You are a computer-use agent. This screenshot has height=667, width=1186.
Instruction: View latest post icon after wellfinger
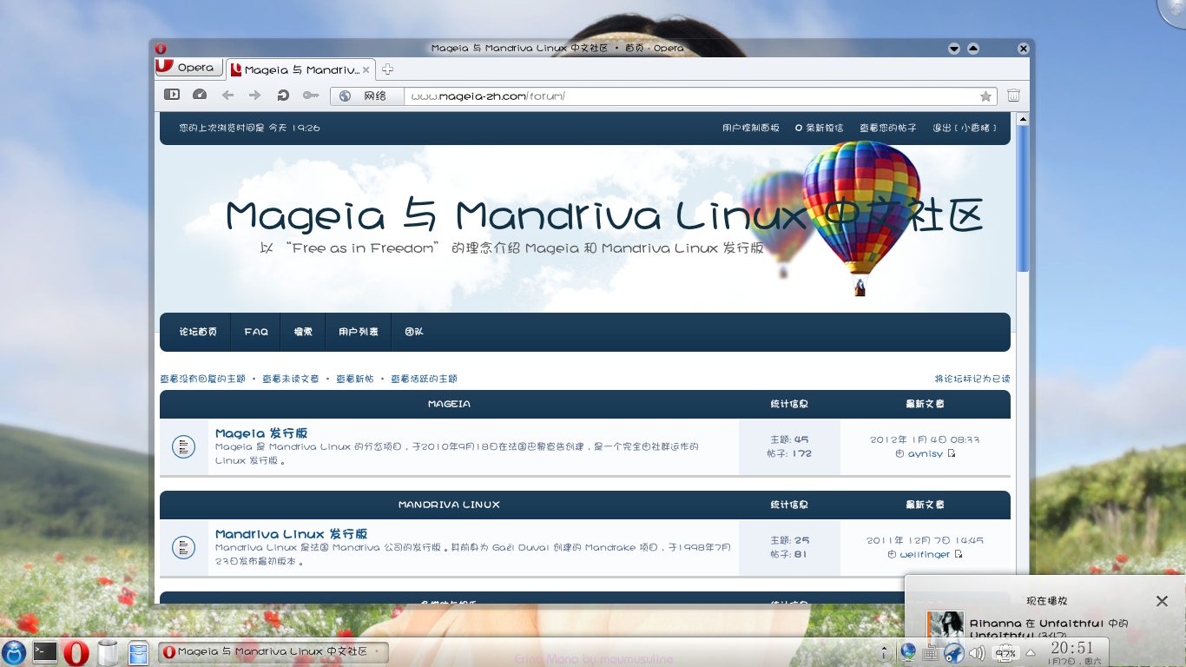pyautogui.click(x=959, y=554)
